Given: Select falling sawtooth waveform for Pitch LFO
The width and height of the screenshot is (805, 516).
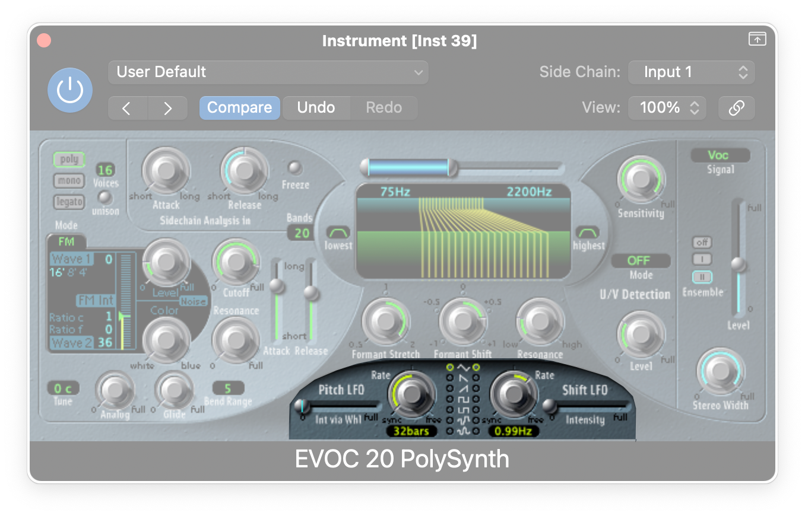Looking at the screenshot, I should [x=450, y=378].
